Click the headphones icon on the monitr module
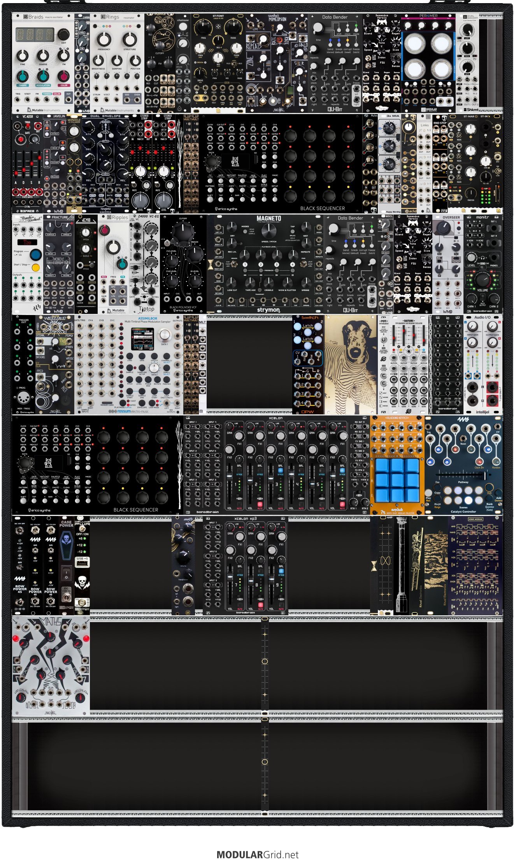Screen dimensions: 516x863 pyautogui.click(x=483, y=258)
